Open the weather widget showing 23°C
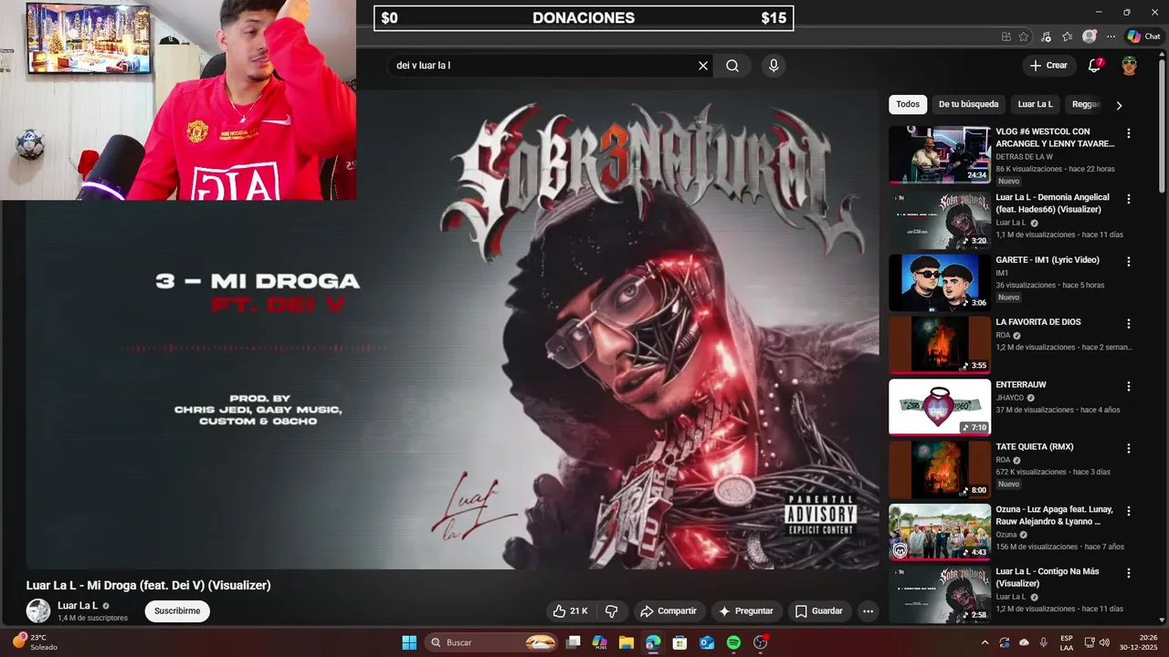Image resolution: width=1169 pixels, height=657 pixels. (35, 642)
